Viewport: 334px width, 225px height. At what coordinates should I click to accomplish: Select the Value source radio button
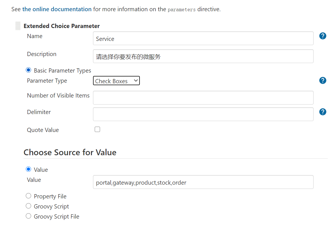[x=28, y=169]
